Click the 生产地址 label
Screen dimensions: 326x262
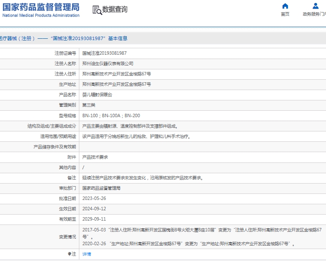[67, 84]
